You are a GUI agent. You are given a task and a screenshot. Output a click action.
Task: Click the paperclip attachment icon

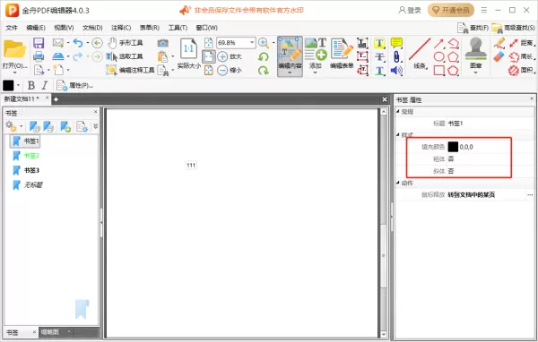396,56
